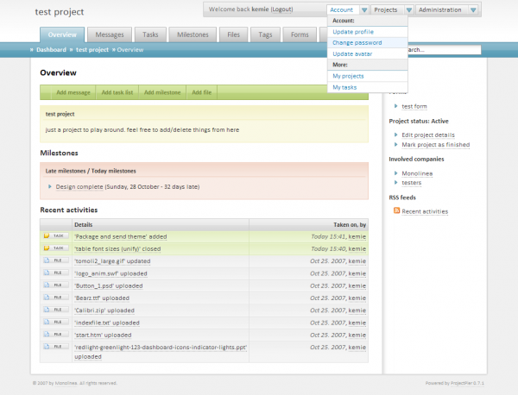Click the arrow bullet beside Mark project as finished
The image size is (518, 395).
coord(395,144)
